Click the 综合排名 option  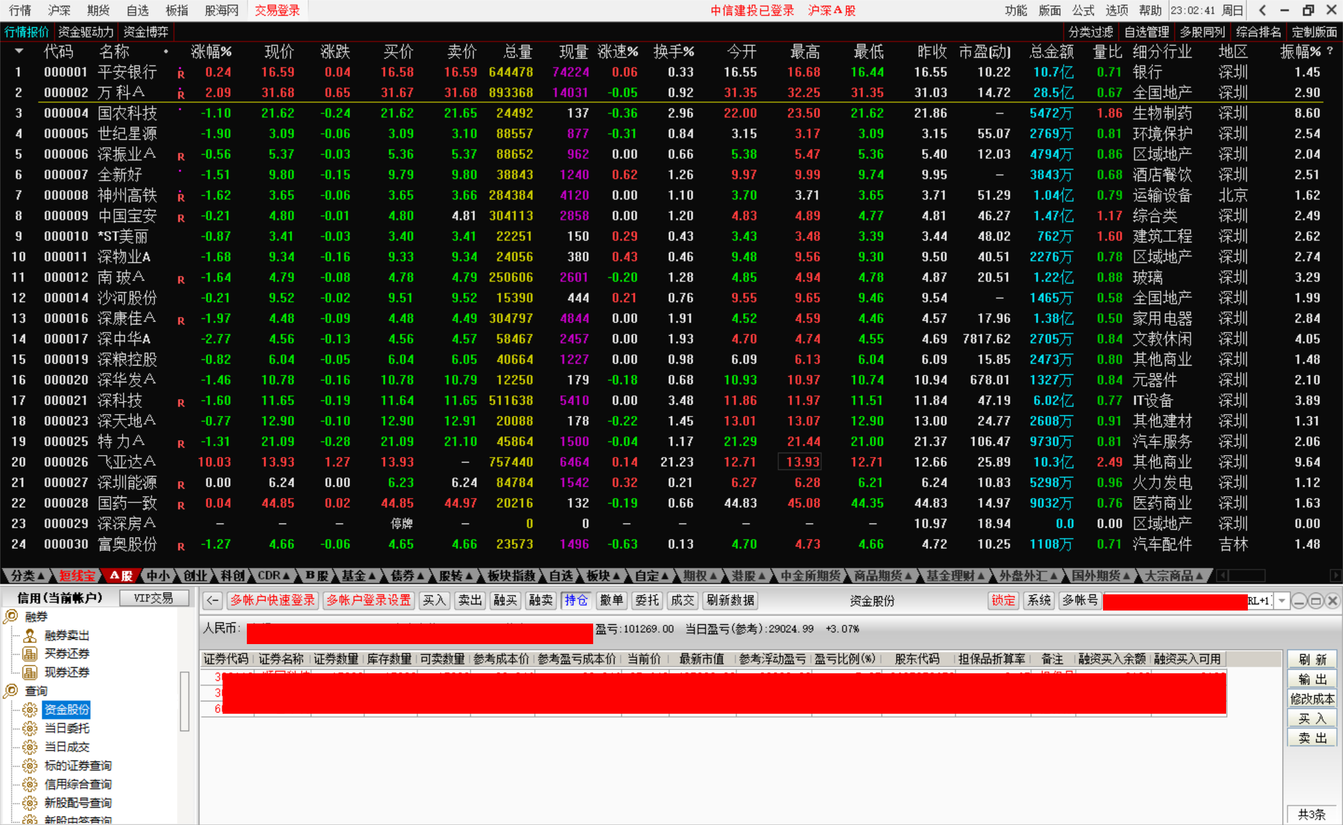tap(1258, 32)
